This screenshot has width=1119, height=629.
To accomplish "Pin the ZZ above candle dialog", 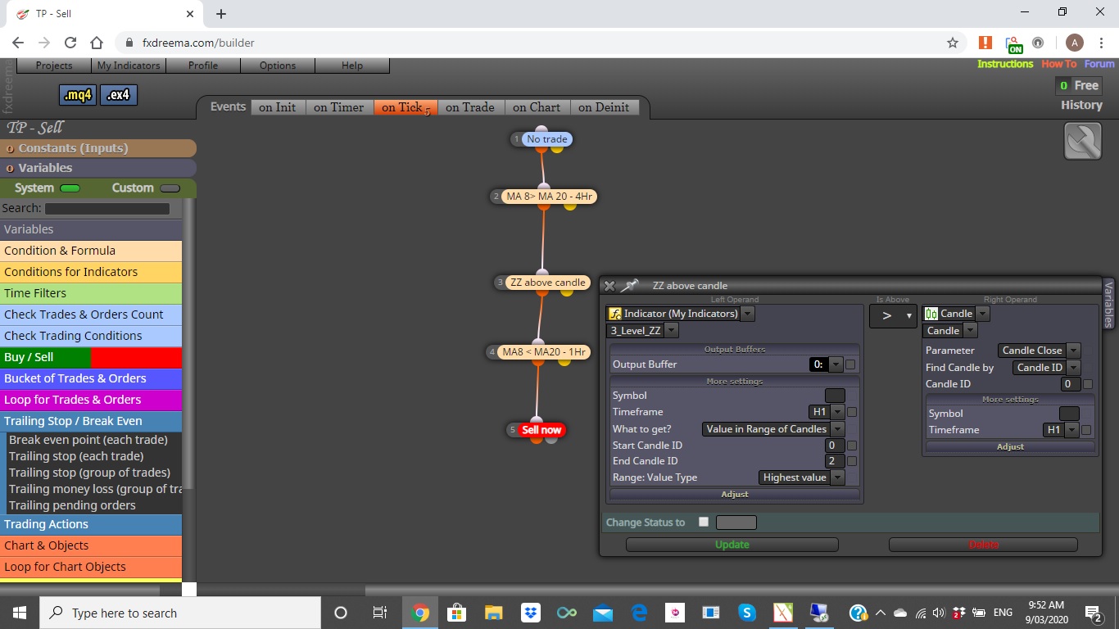I will pyautogui.click(x=629, y=286).
